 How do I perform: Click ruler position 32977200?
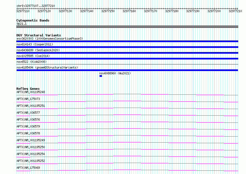(x=214, y=11)
